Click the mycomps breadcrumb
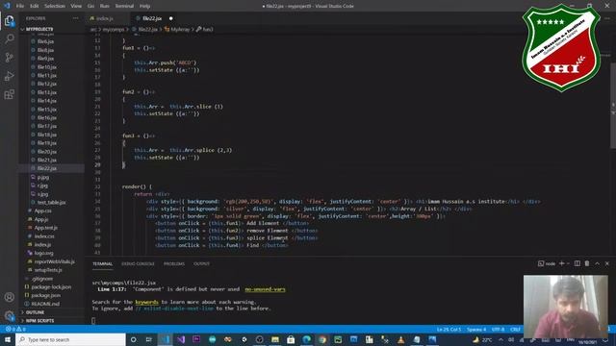Viewport: 616px width, 346px height. point(114,29)
